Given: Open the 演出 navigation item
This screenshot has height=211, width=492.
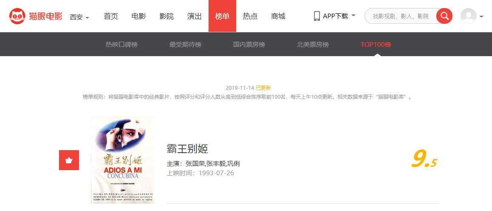Looking at the screenshot, I should 195,16.
